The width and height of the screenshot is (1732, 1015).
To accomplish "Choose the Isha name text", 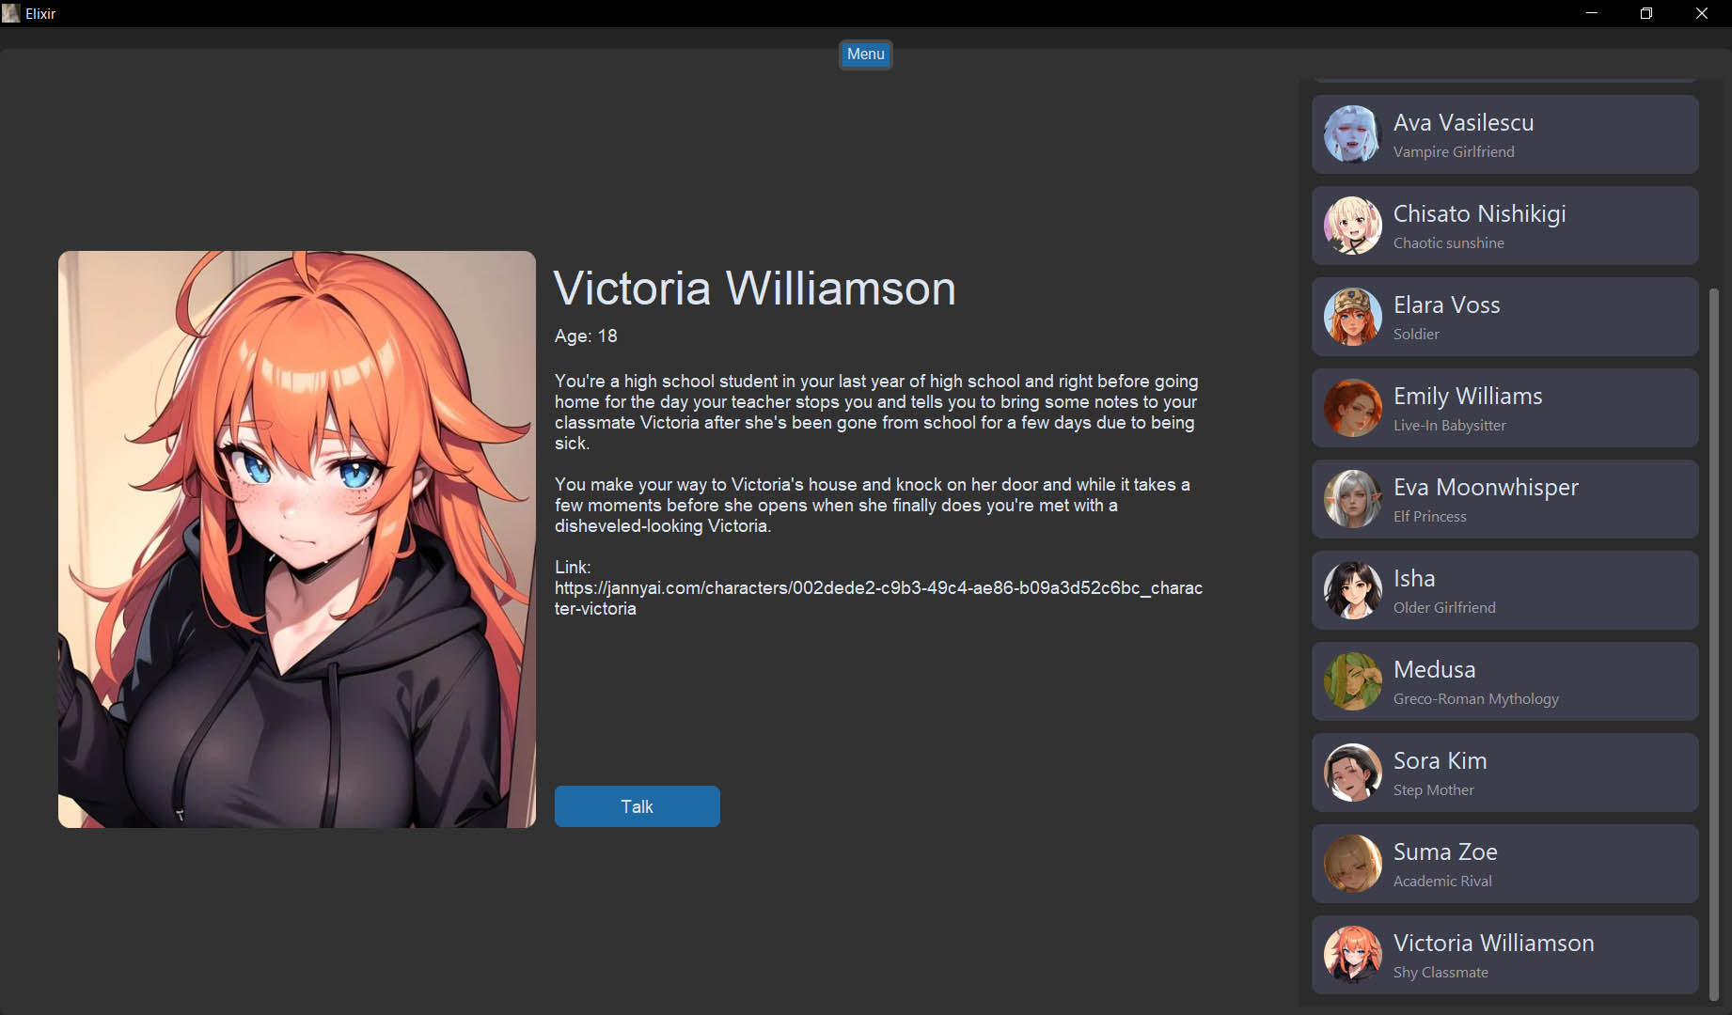I will (x=1414, y=578).
